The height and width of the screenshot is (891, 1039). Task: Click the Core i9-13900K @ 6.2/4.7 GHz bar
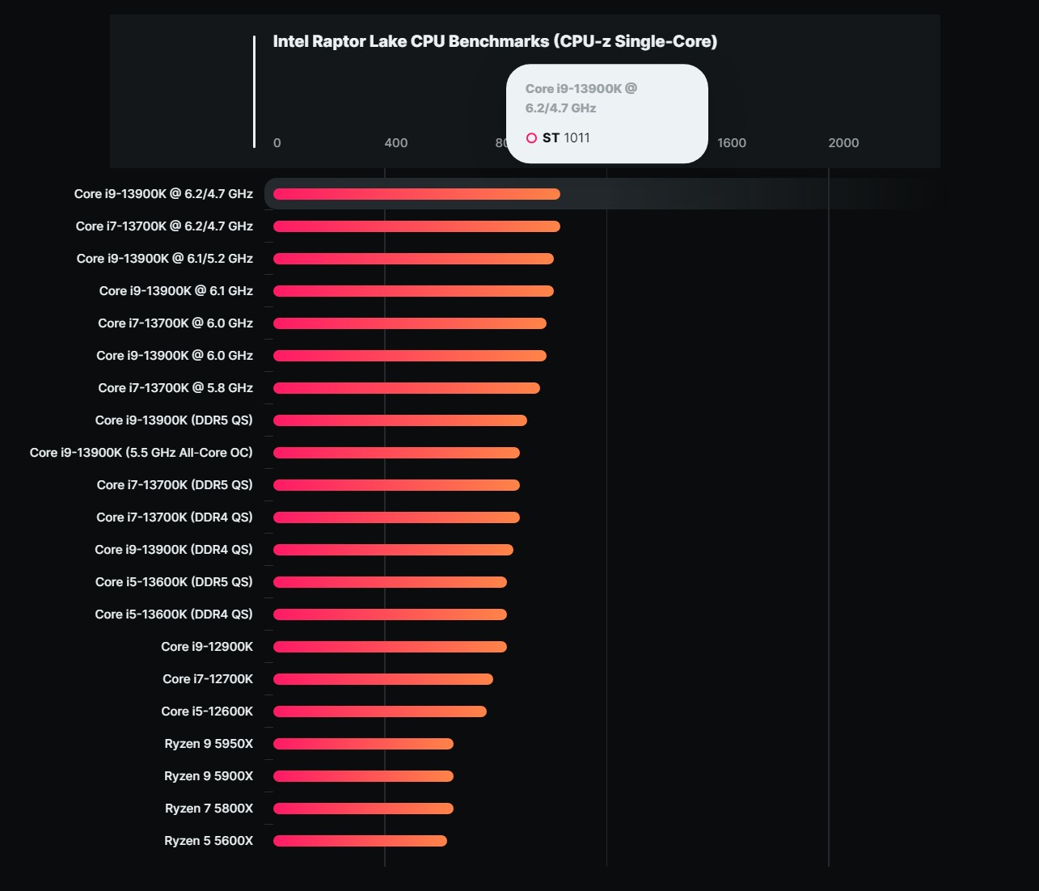click(416, 194)
